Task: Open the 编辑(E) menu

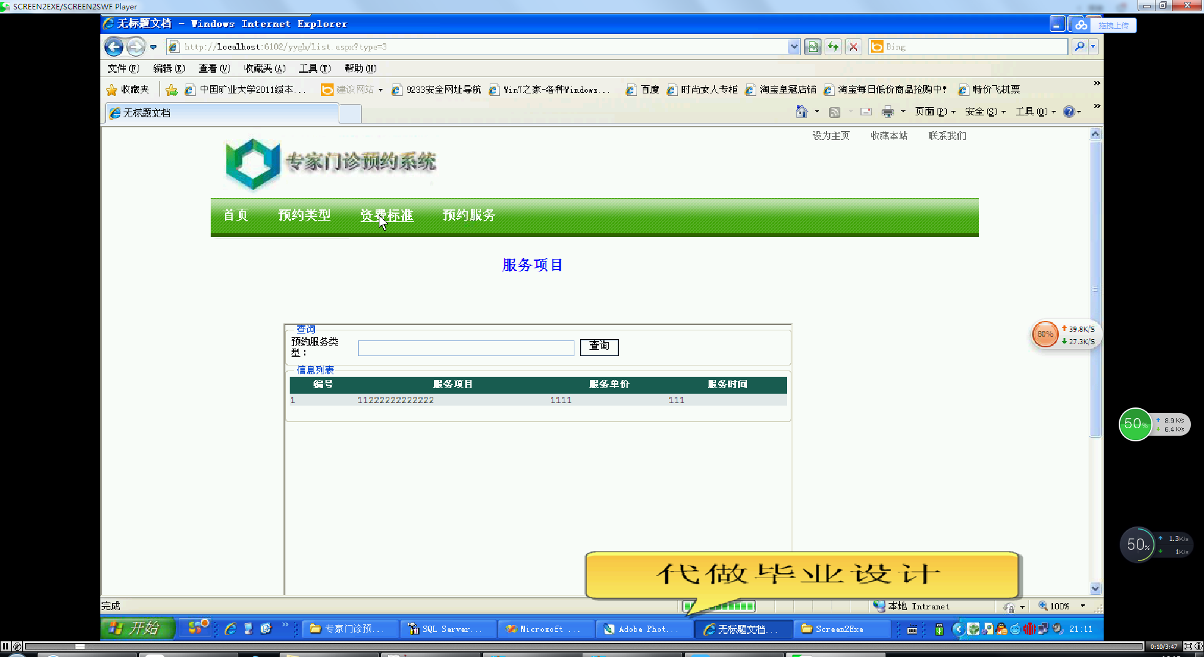Action: (169, 68)
